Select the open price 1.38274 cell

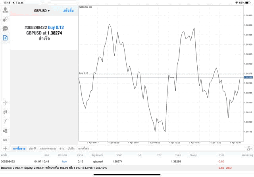(117, 162)
